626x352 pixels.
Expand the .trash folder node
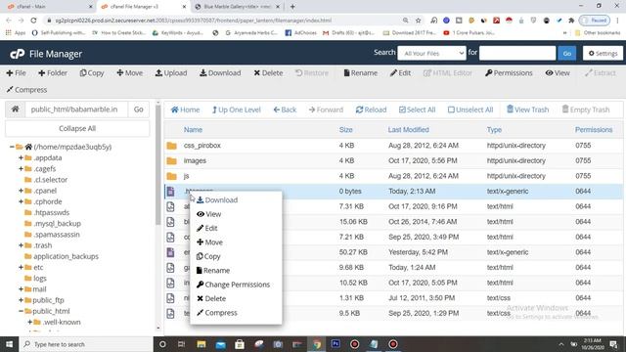coord(21,245)
